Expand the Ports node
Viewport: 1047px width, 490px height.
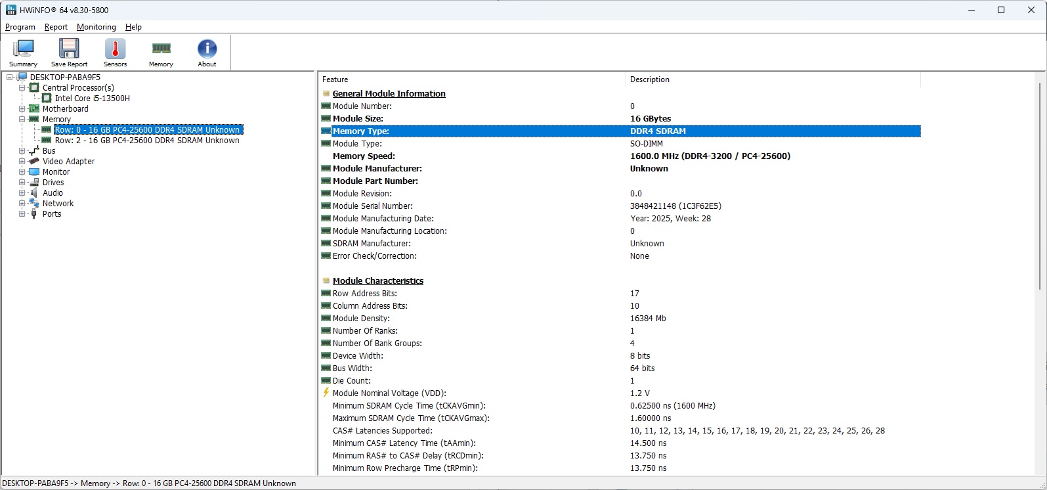(x=22, y=214)
